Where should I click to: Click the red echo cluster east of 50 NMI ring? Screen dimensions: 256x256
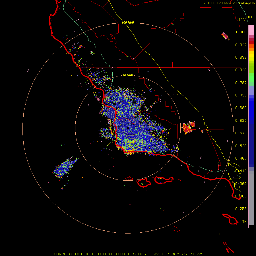tap(188, 127)
